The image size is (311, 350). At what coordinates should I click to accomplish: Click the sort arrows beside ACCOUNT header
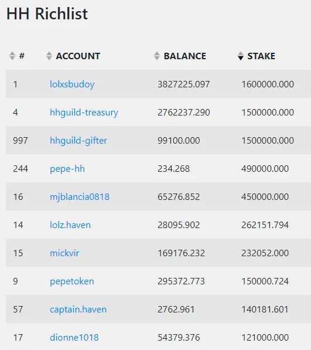pyautogui.click(x=49, y=56)
